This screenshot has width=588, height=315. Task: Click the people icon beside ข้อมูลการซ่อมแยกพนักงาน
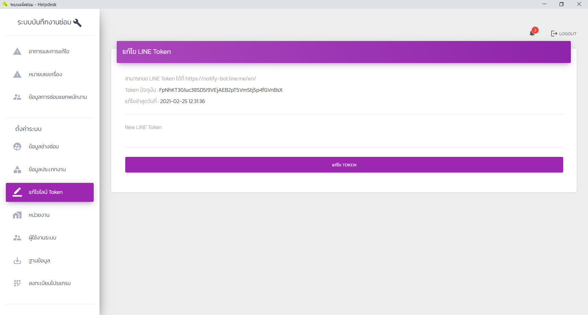click(x=17, y=97)
